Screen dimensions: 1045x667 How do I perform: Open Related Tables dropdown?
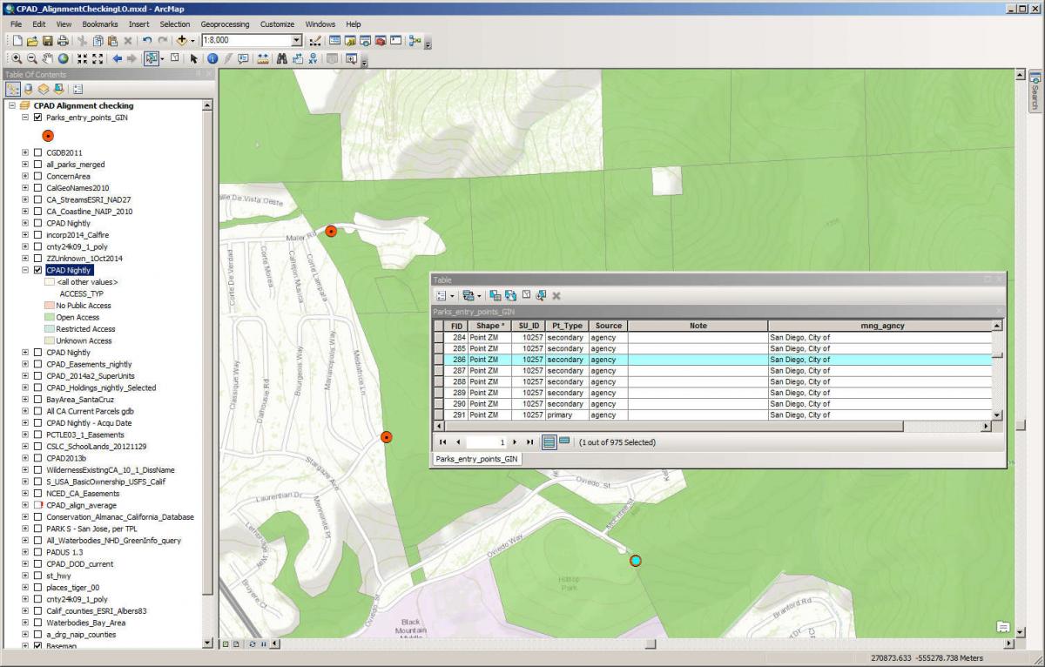coord(471,296)
